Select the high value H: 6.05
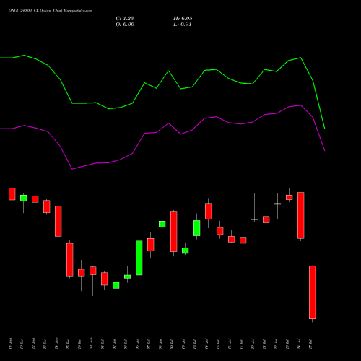 [183, 18]
